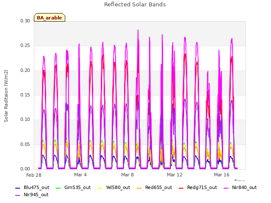Click the 0.00 y-axis tick label
Screen dimensions: 271x203
click(x=25, y=169)
